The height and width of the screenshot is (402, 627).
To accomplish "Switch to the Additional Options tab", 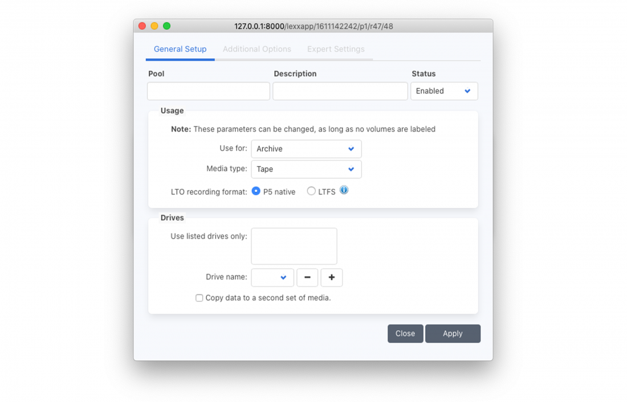I will point(256,49).
